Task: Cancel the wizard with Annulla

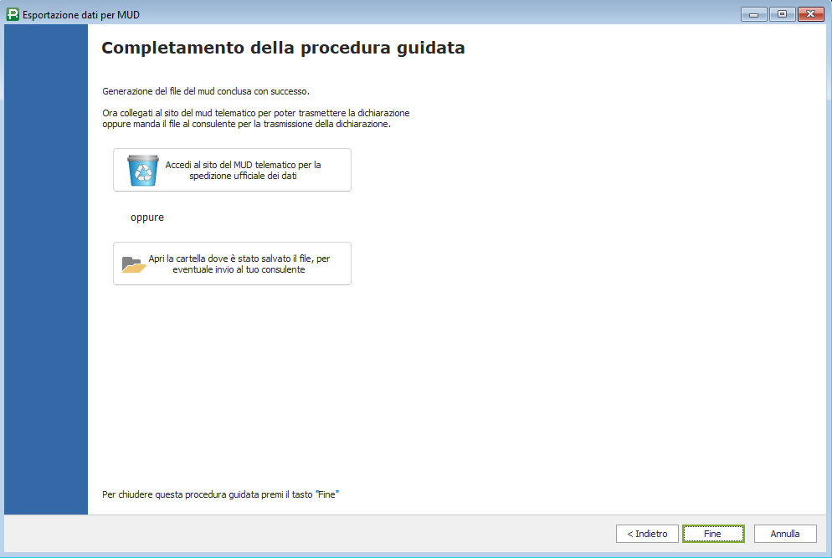Action: [784, 534]
